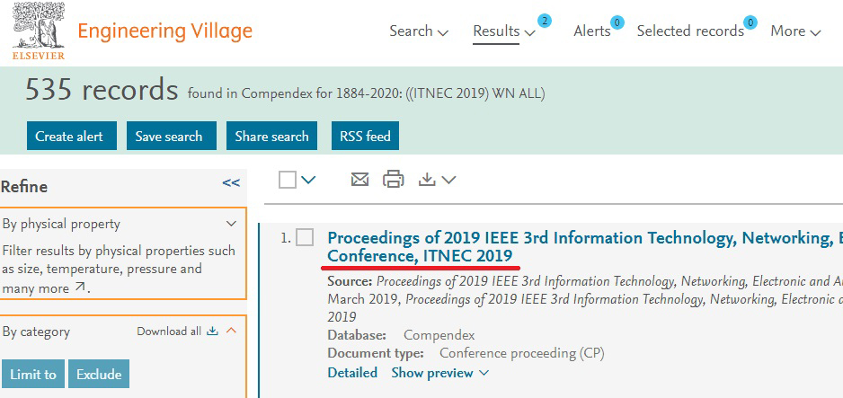This screenshot has width=843, height=398.
Task: Open the Alerts menu item
Action: pos(592,31)
